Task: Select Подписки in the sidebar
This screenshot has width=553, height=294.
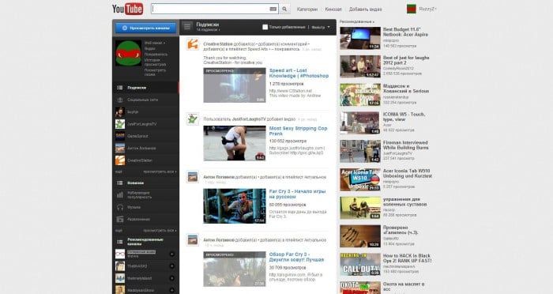Action: (145, 88)
